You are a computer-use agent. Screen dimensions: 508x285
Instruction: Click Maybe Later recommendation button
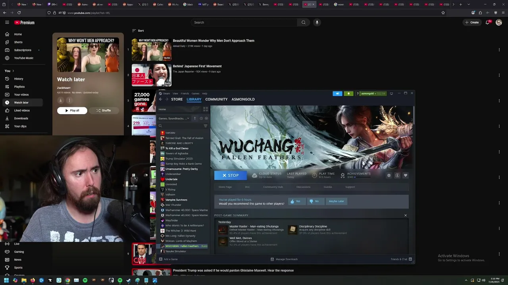point(336,201)
